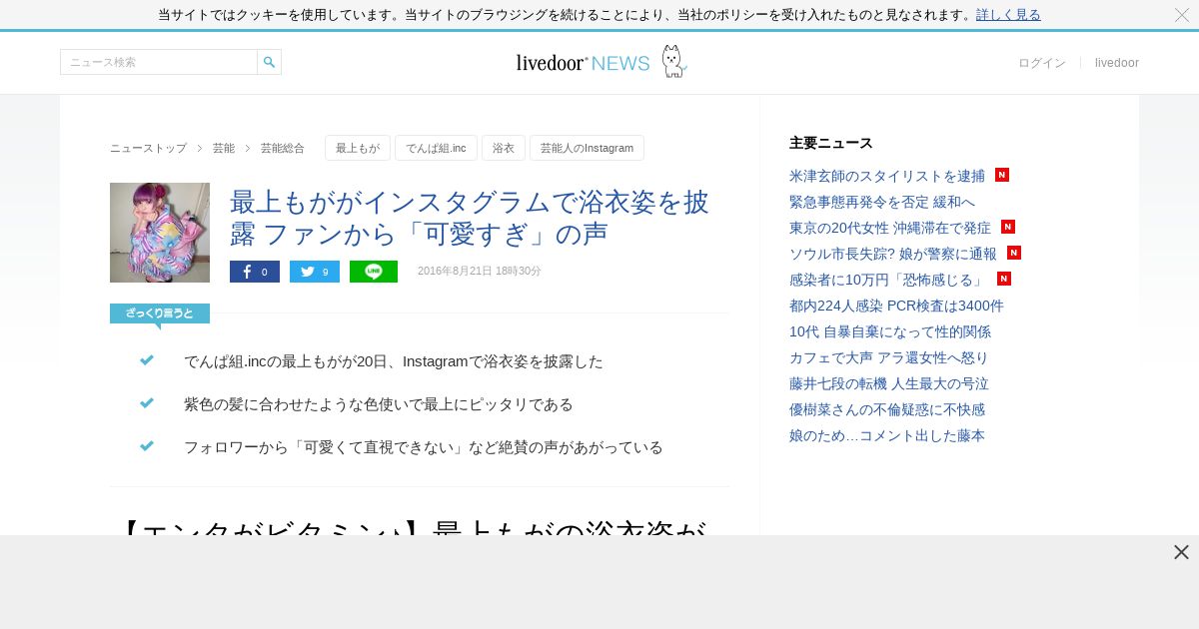Open the livedoor link in header
Viewport: 1199px width, 629px height.
pos(1117,63)
